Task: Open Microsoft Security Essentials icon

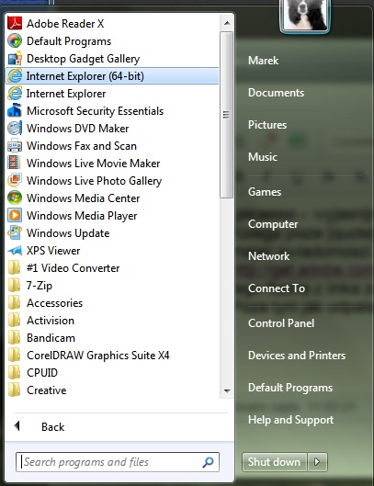Action: coord(15,110)
